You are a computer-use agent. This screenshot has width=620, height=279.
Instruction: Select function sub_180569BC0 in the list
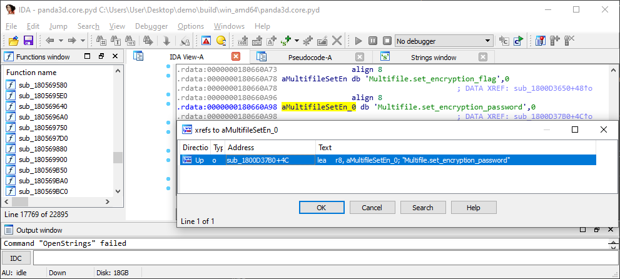[x=43, y=191]
